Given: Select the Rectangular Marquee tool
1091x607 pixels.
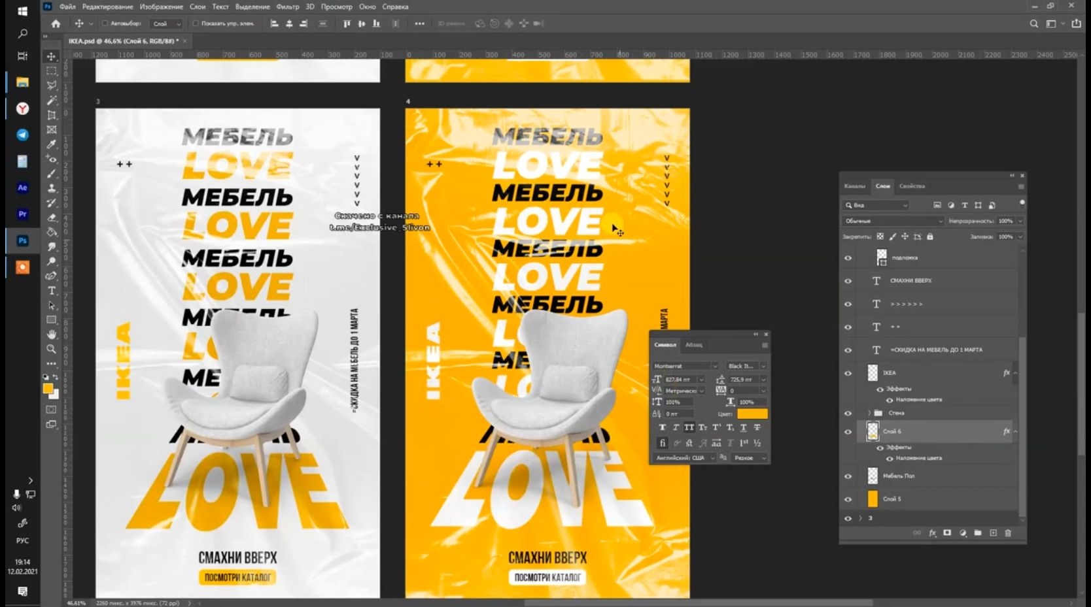Looking at the screenshot, I should [51, 71].
